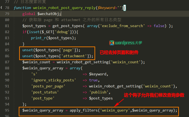The width and height of the screenshot is (189, 117).
Task: Place cursor on function name weixin_robot_post_query_reply
Action: pyautogui.click(x=64, y=8)
